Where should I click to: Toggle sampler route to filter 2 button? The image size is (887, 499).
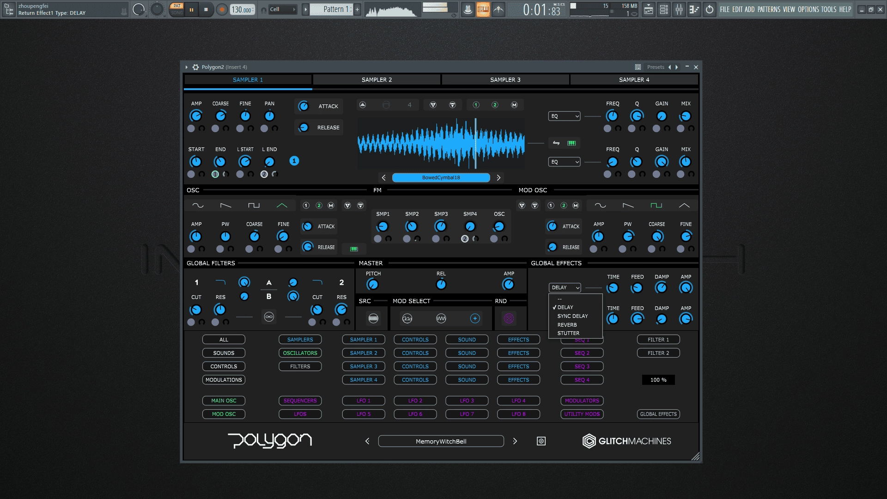(495, 105)
